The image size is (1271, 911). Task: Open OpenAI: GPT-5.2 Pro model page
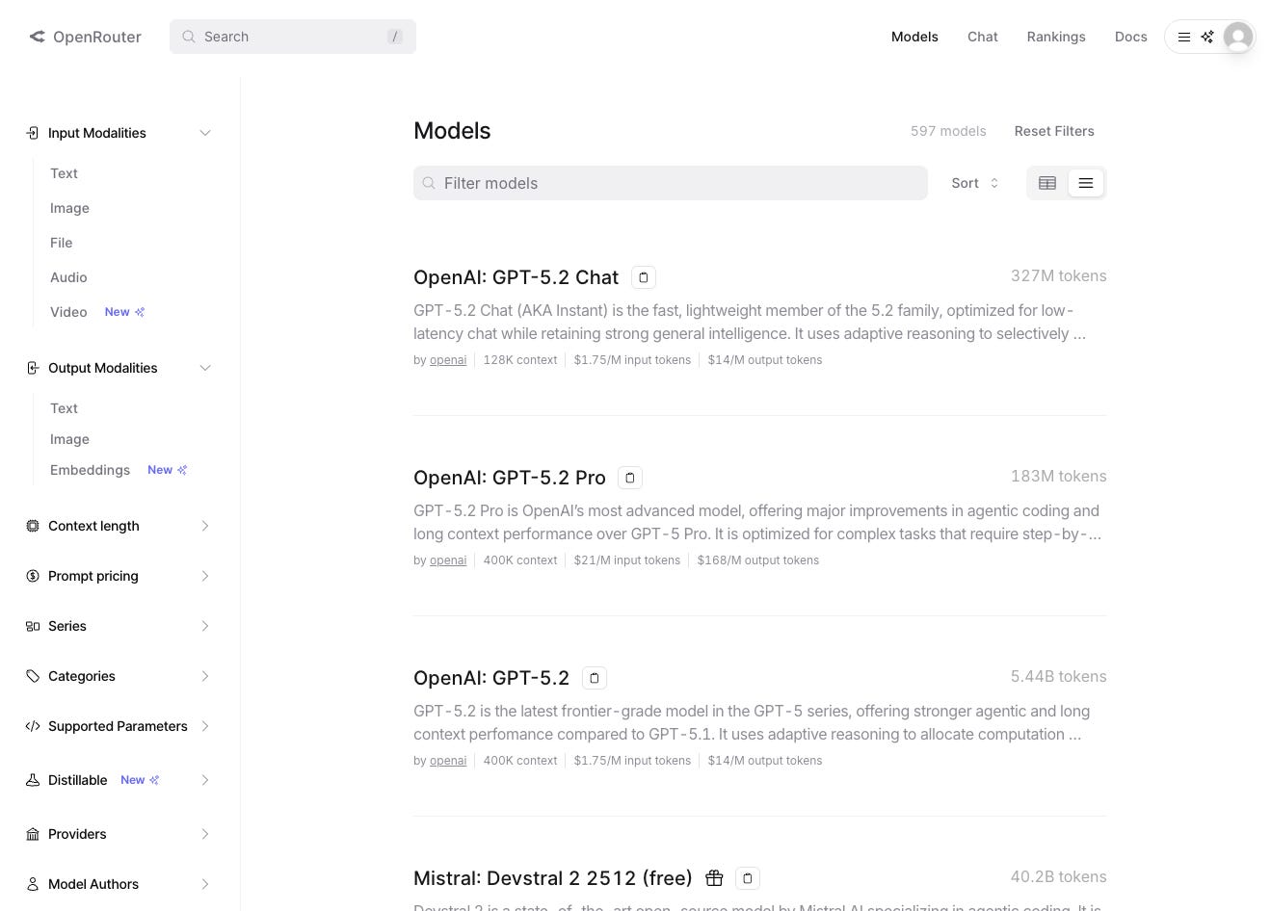point(510,478)
